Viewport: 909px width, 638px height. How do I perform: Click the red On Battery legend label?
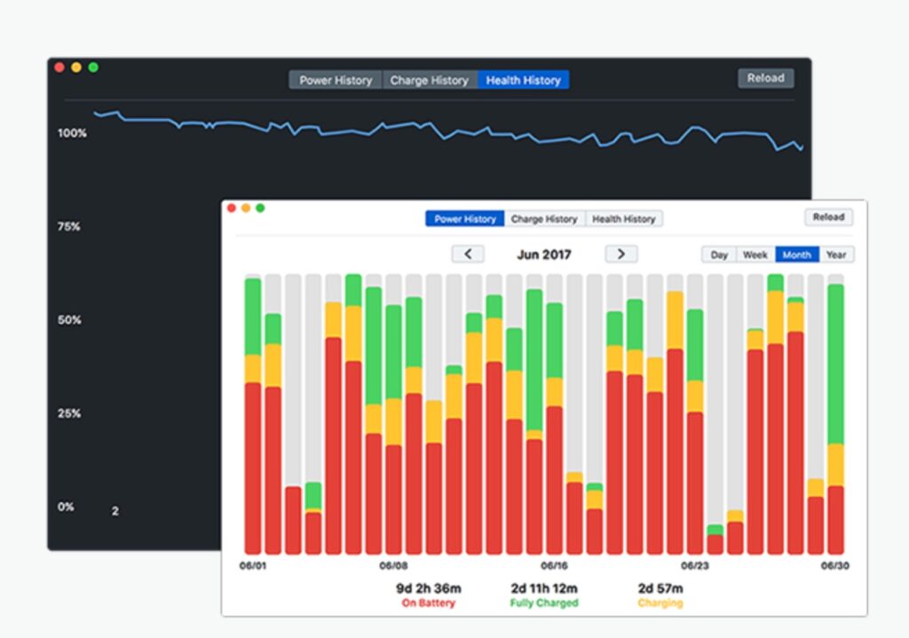pos(428,603)
